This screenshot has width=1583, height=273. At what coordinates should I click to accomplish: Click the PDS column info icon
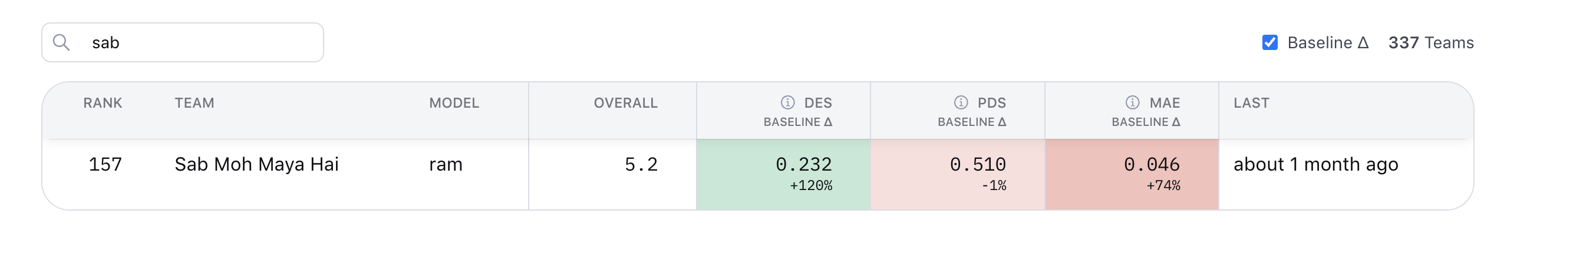pyautogui.click(x=961, y=102)
